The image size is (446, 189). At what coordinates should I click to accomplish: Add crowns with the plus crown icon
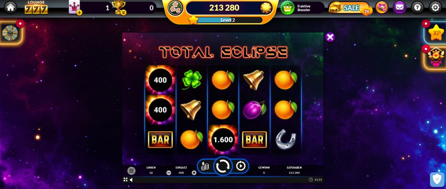[x=75, y=7]
